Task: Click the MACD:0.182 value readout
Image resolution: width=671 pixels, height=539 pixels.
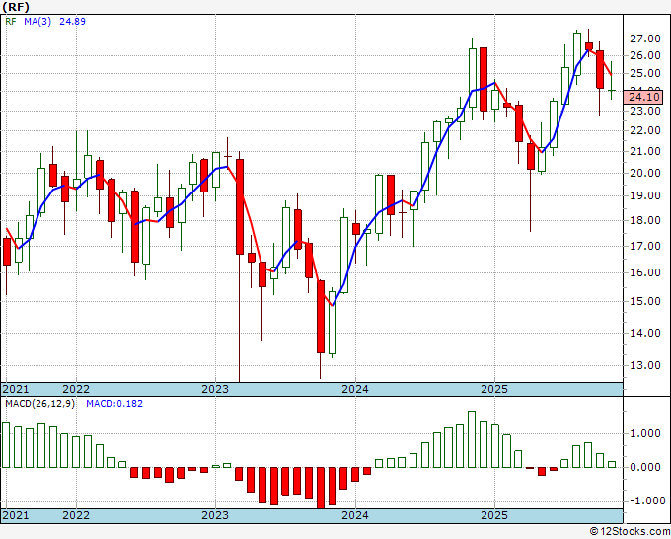Action: (114, 404)
